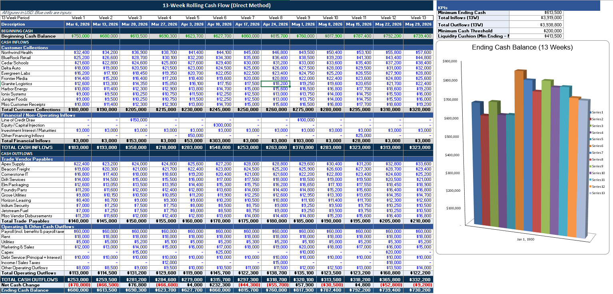Select the Northwind Health row label
This screenshot has height=294, width=613.
click(x=32, y=52)
